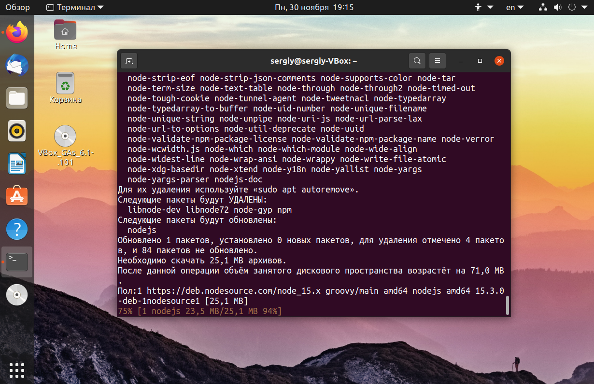Click the 'sudo apt autoremove' text line

click(x=239, y=190)
